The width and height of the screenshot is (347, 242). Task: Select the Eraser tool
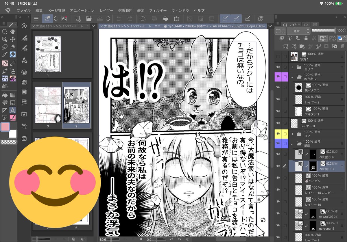tap(13, 55)
